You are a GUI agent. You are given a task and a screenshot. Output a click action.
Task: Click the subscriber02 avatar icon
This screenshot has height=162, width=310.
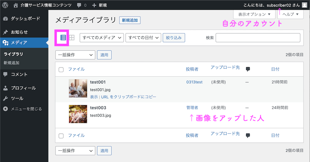[x=305, y=5]
